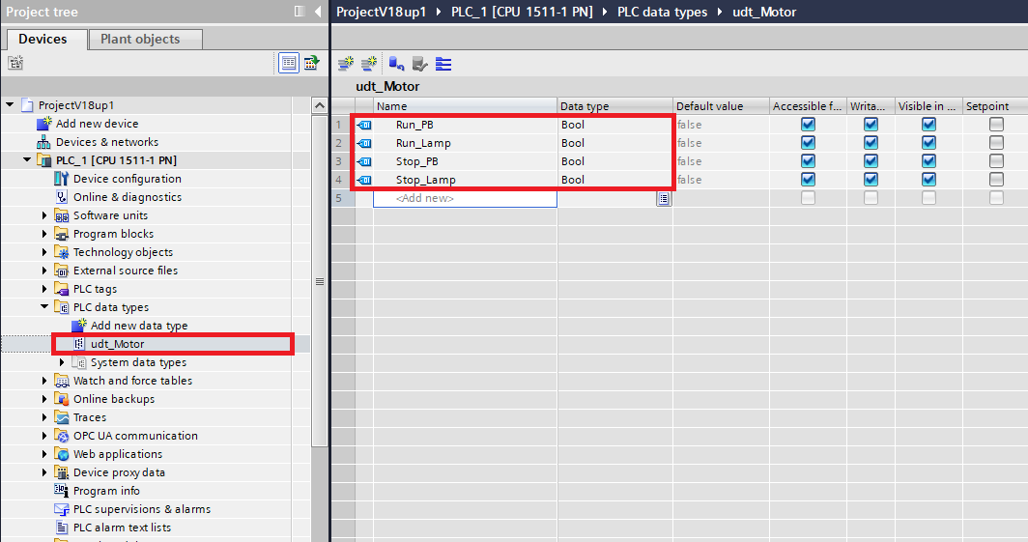Select Stop_PB row tag icon
The image size is (1028, 542).
click(364, 161)
